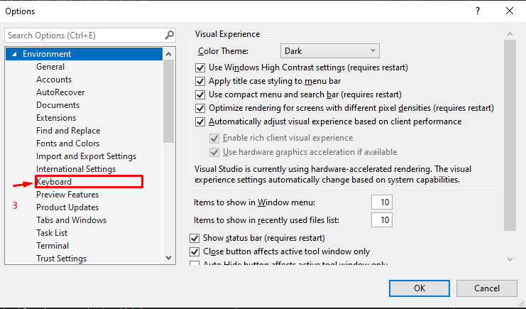Click recently used files list count field

[382, 220]
